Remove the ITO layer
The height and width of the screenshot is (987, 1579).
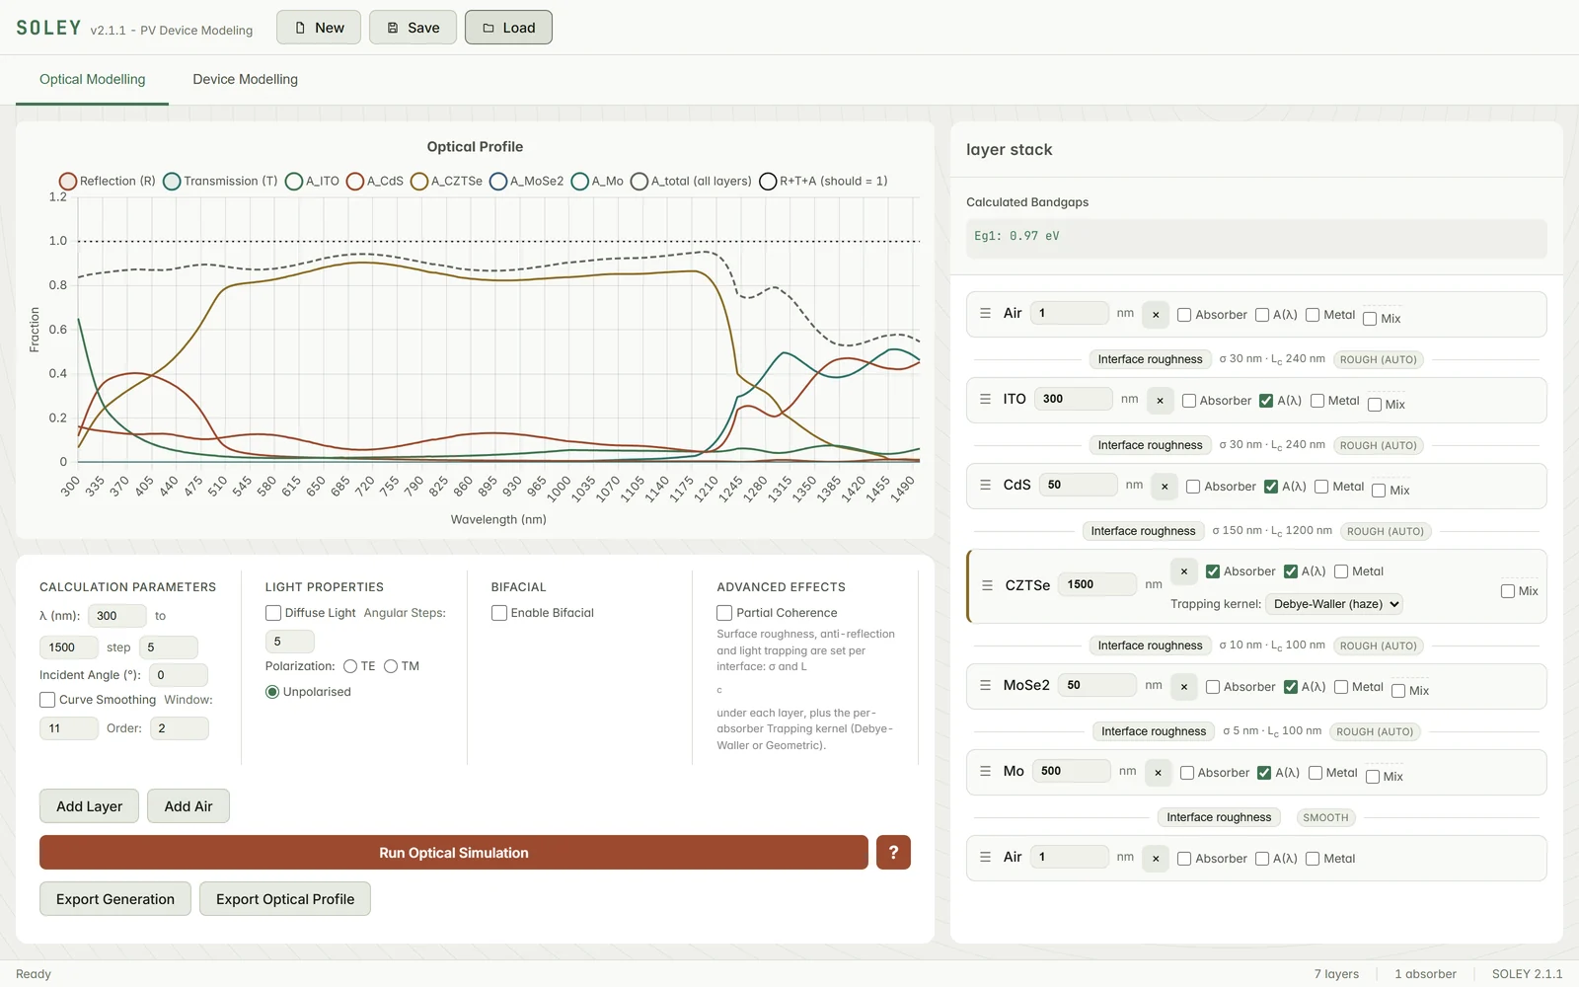point(1160,400)
